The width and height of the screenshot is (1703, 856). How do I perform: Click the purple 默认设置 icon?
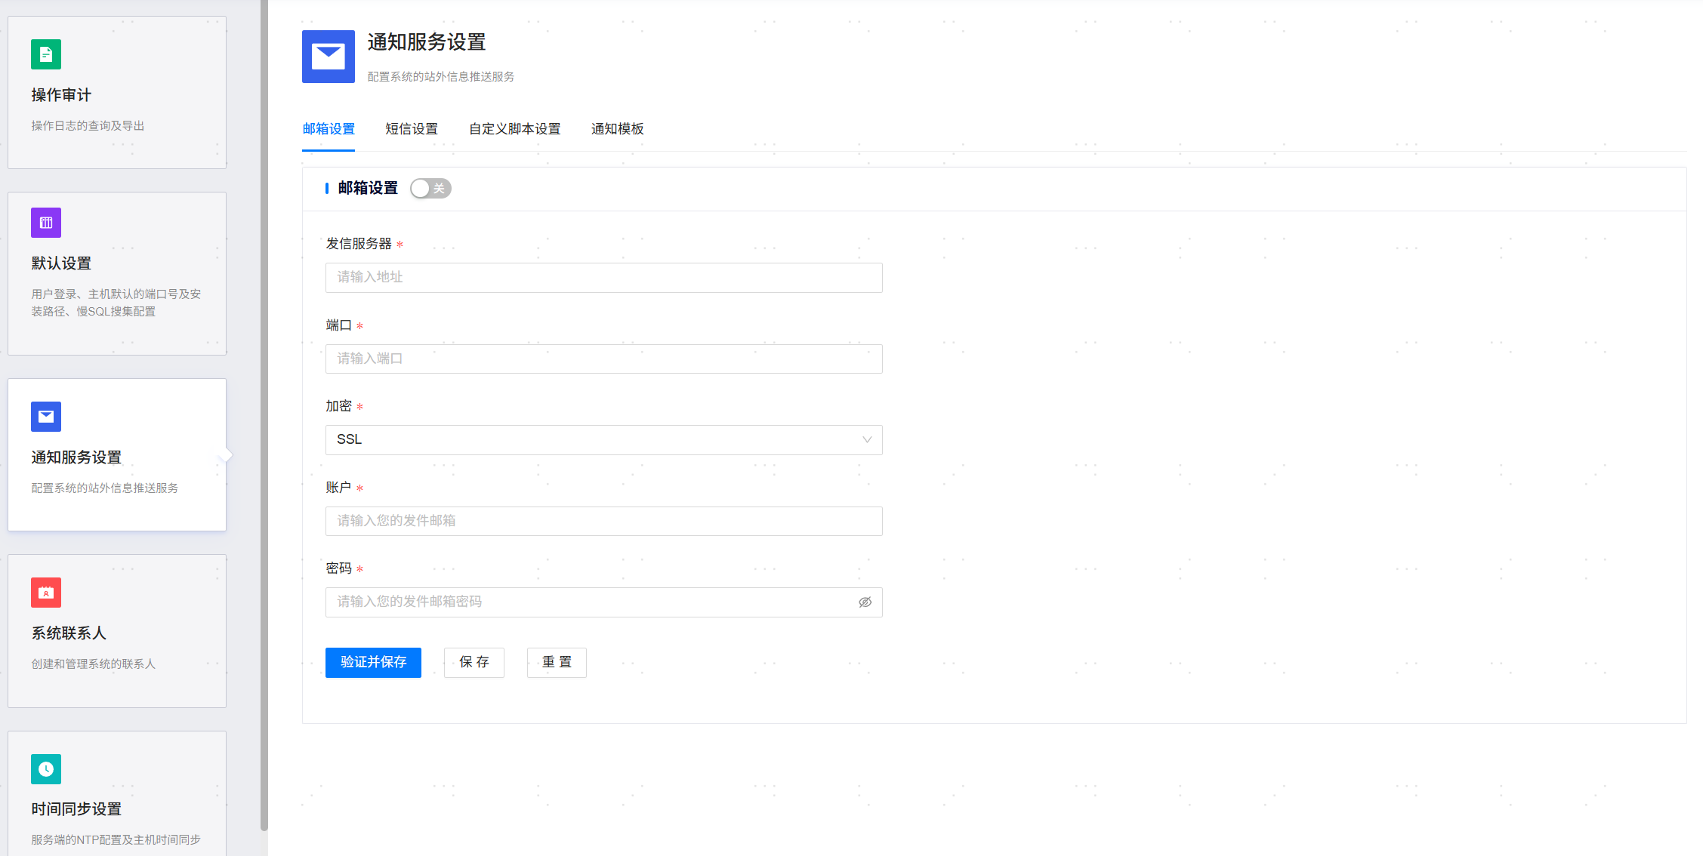click(x=46, y=223)
